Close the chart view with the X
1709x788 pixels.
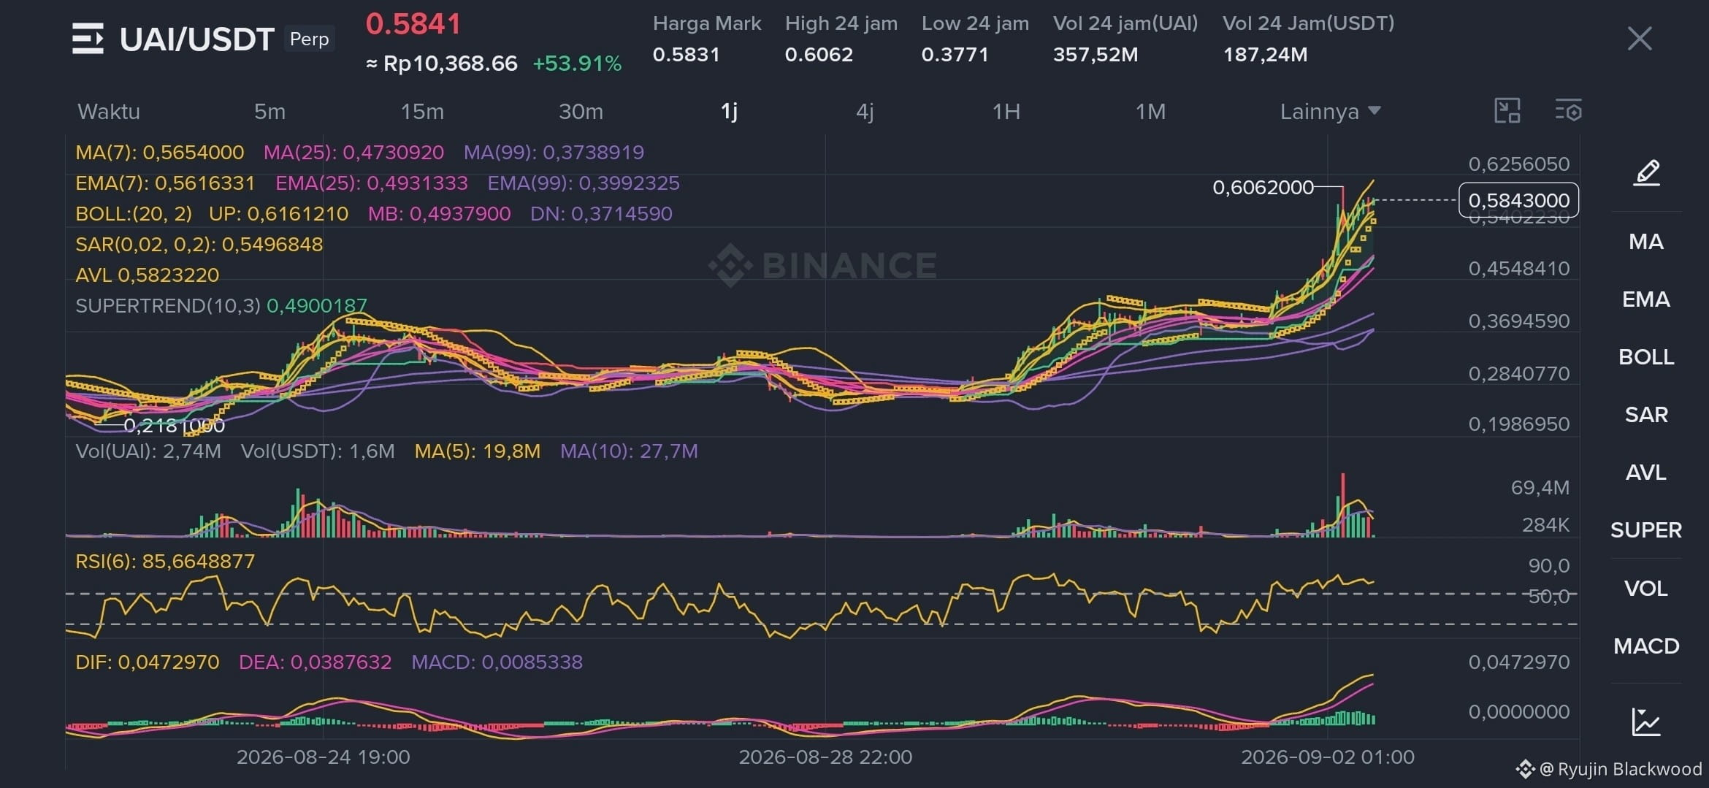(1640, 39)
